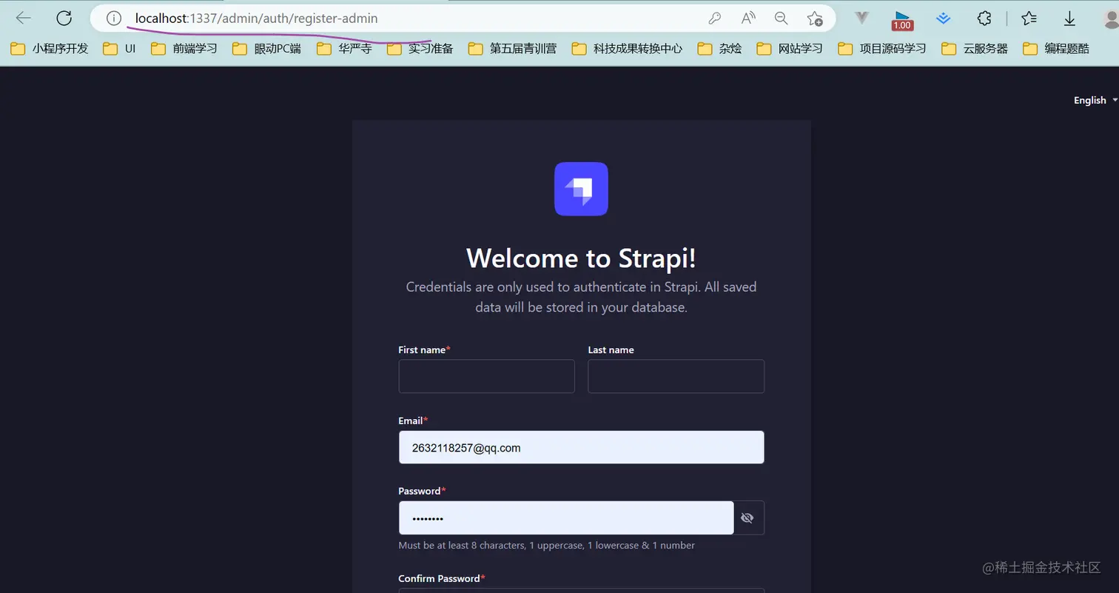Focus the First name input field
Viewport: 1119px width, 593px height.
tap(486, 376)
